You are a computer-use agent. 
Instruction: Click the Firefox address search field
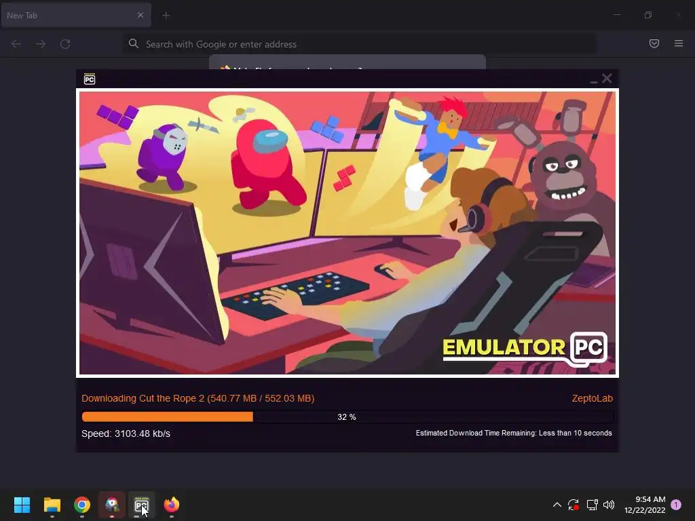[x=360, y=44]
